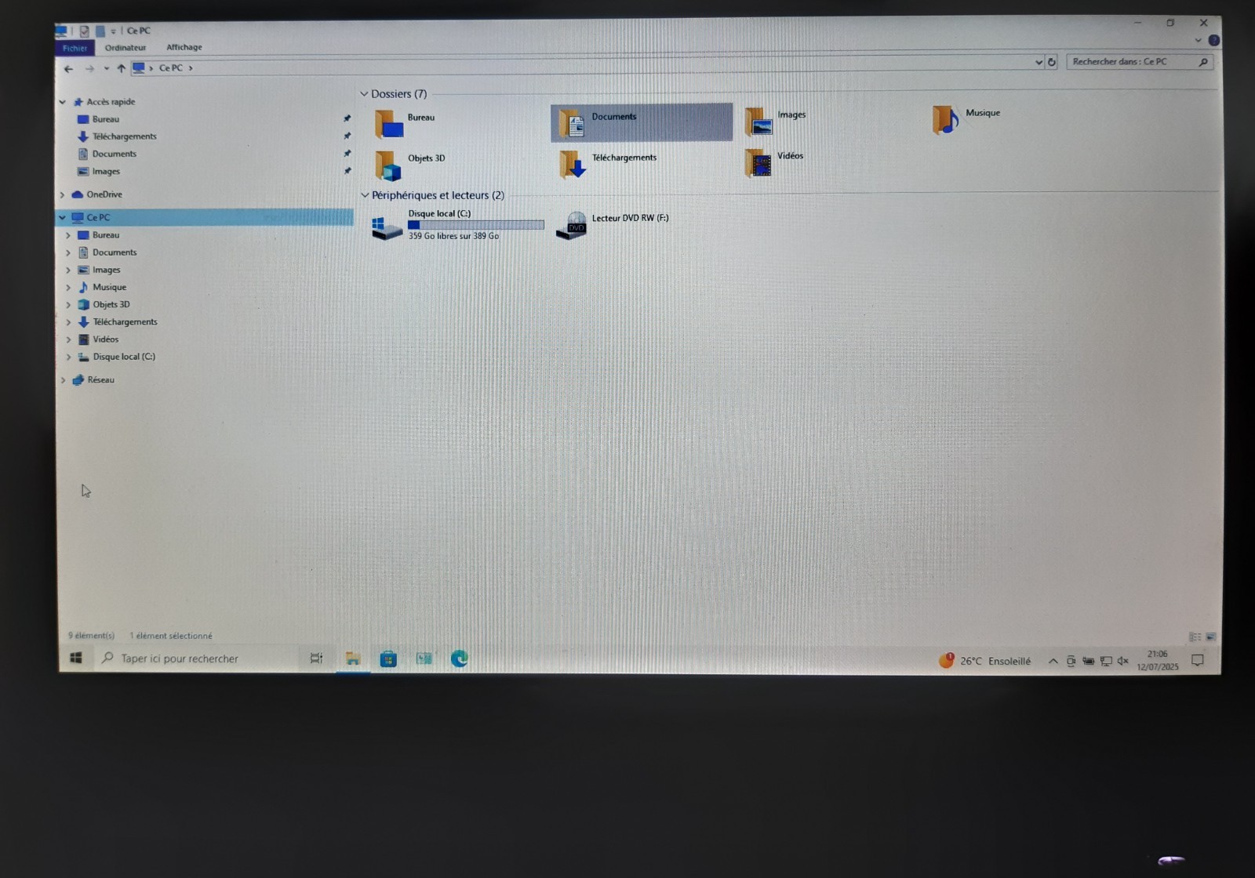Open the recent locations dropdown arrow

106,68
